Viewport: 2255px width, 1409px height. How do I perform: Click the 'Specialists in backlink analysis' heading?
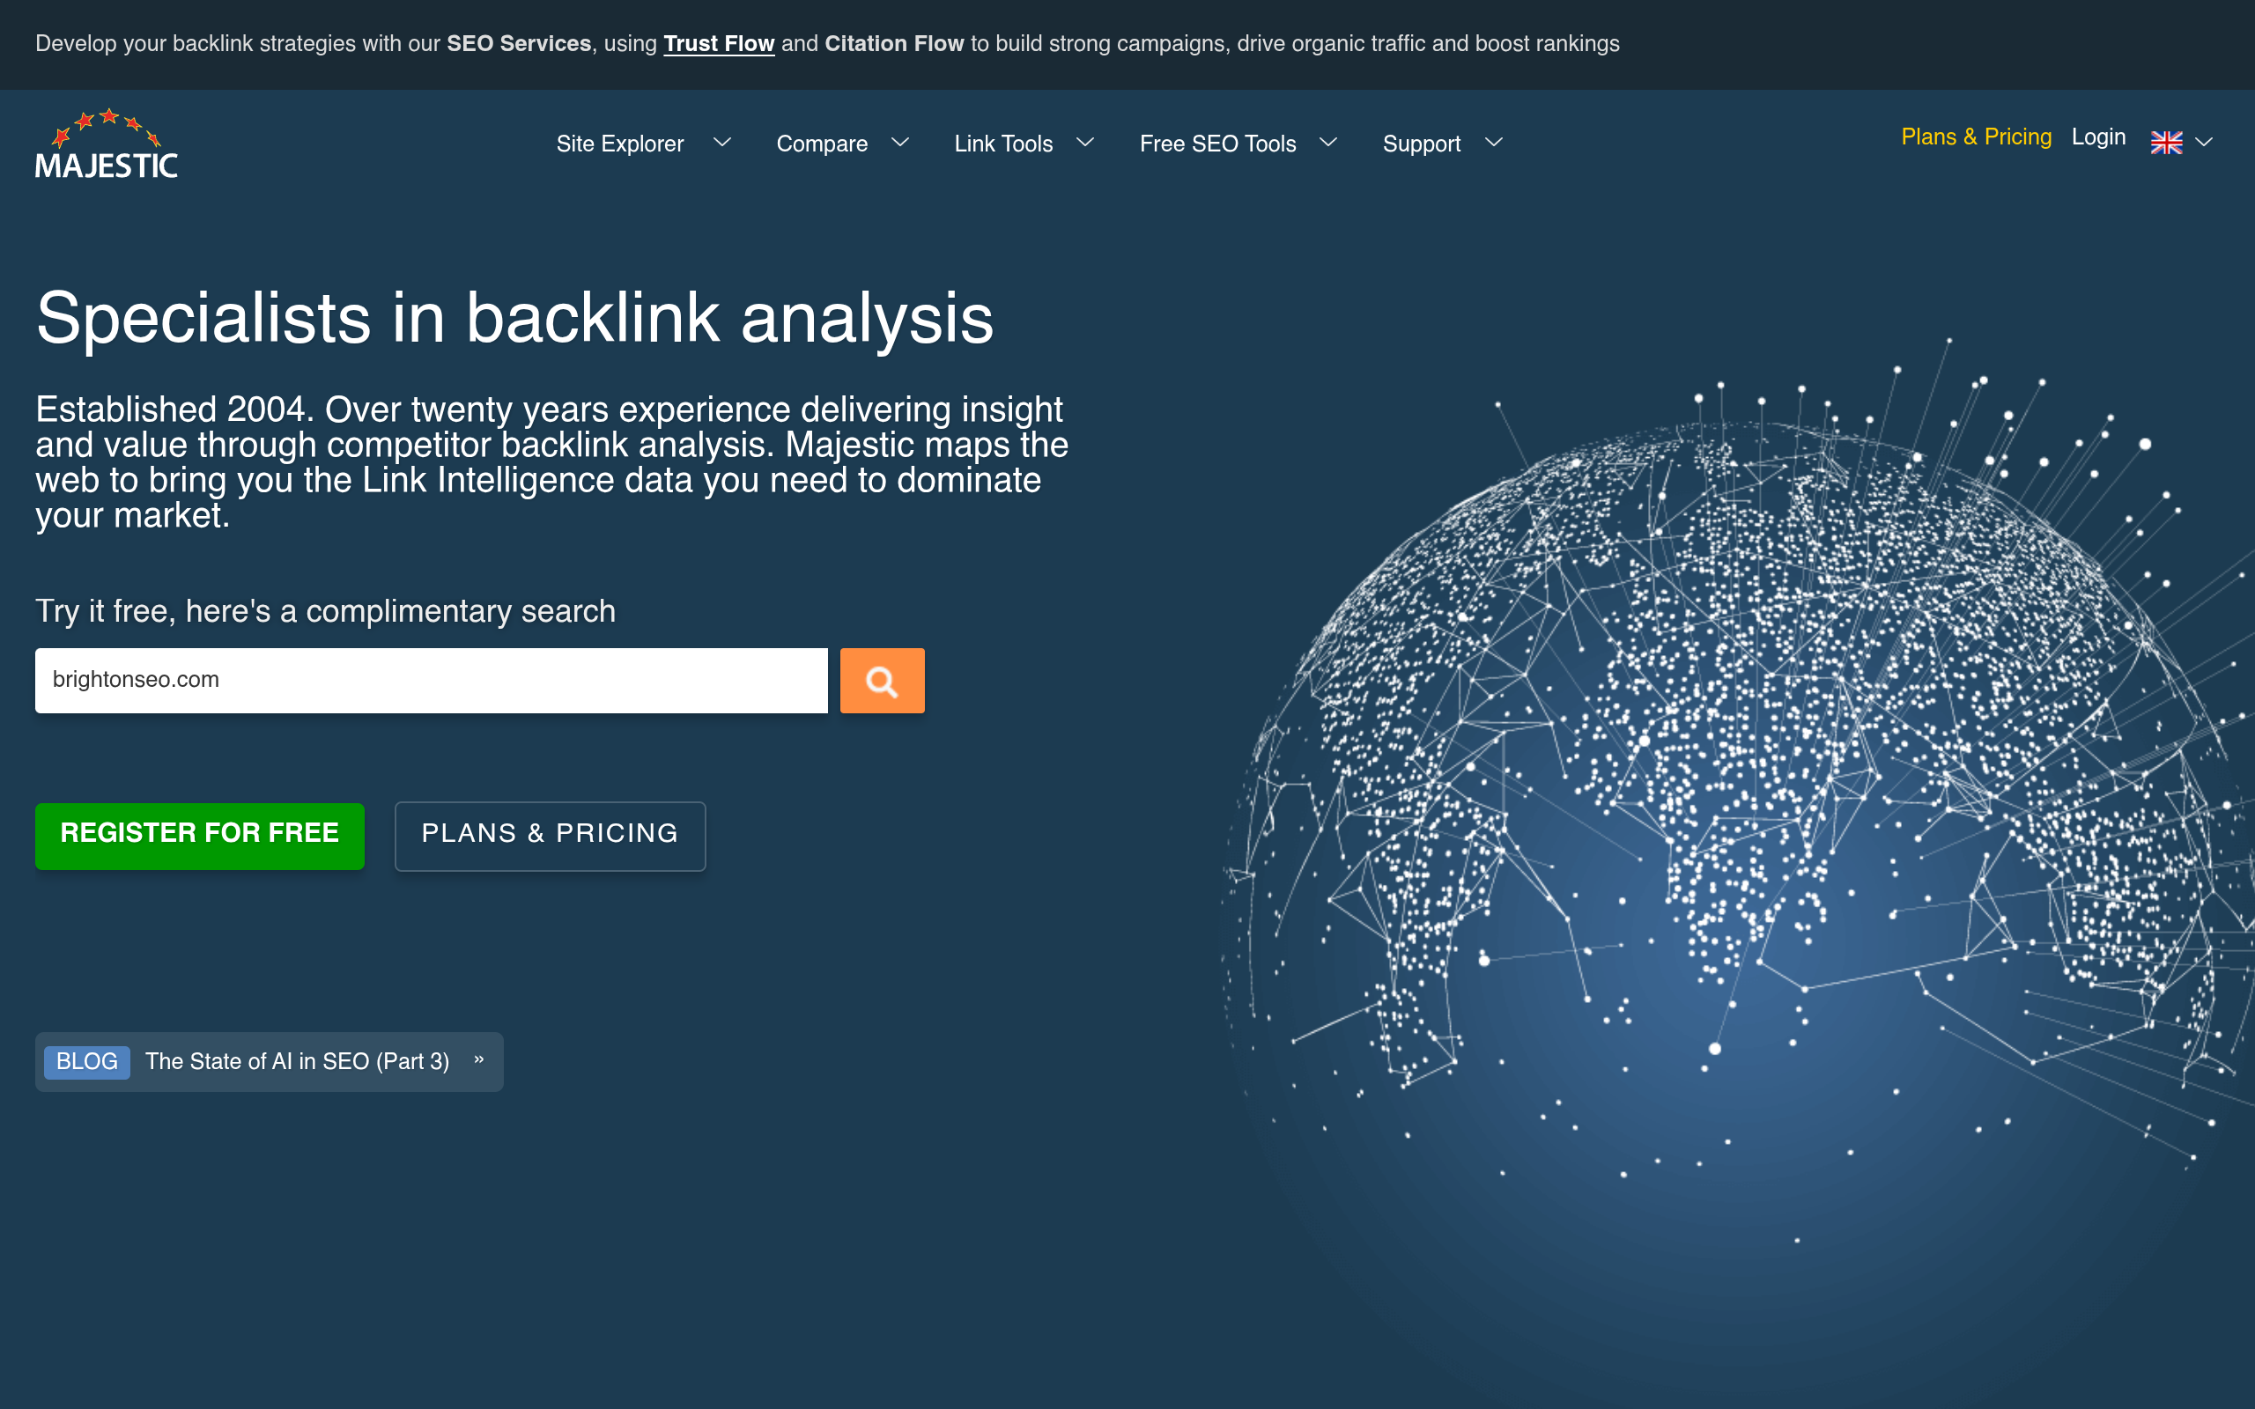tap(514, 318)
